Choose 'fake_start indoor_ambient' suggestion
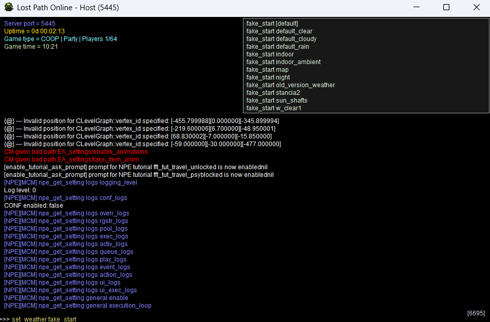This screenshot has width=490, height=322. 284,62
